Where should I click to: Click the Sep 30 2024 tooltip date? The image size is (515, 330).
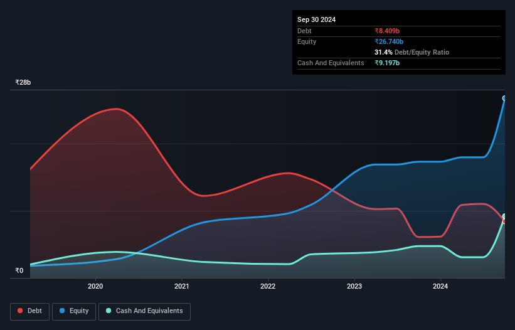[x=316, y=19]
